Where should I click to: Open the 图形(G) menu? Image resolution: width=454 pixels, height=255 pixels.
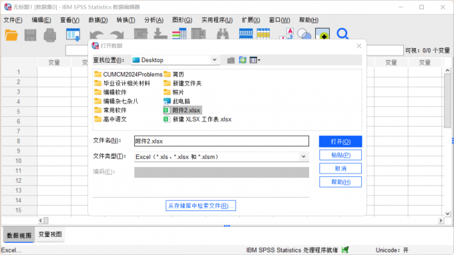pos(182,20)
